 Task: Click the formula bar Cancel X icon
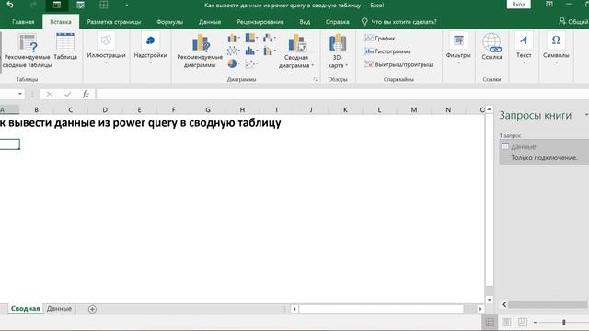[x=49, y=94]
